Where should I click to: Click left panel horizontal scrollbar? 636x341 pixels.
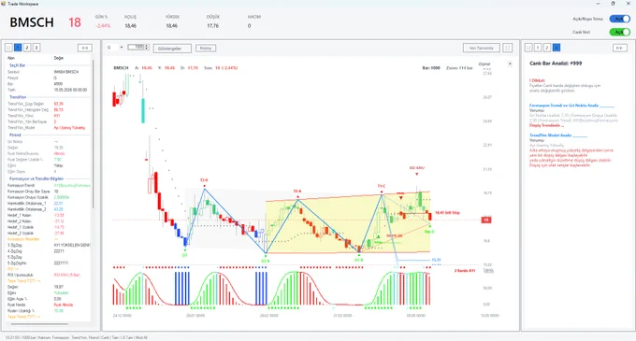[39, 324]
